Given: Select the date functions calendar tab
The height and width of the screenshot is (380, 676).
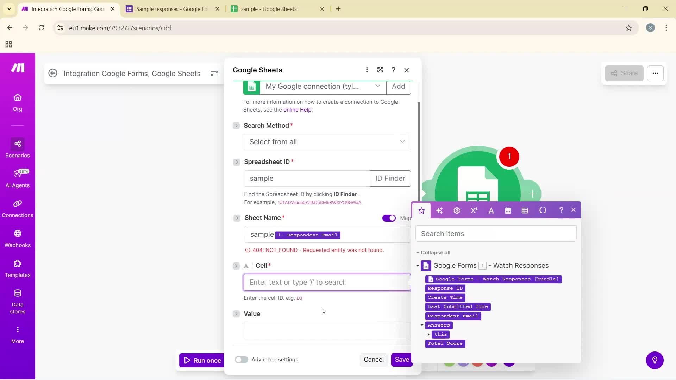Looking at the screenshot, I should click(x=508, y=210).
